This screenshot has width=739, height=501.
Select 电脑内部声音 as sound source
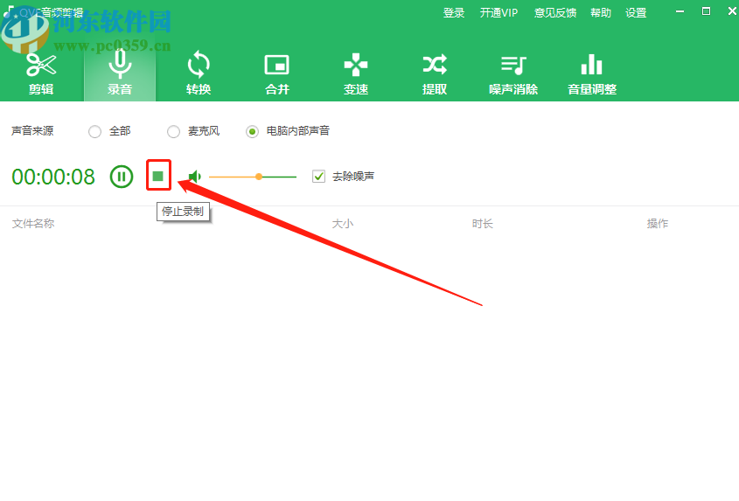252,131
